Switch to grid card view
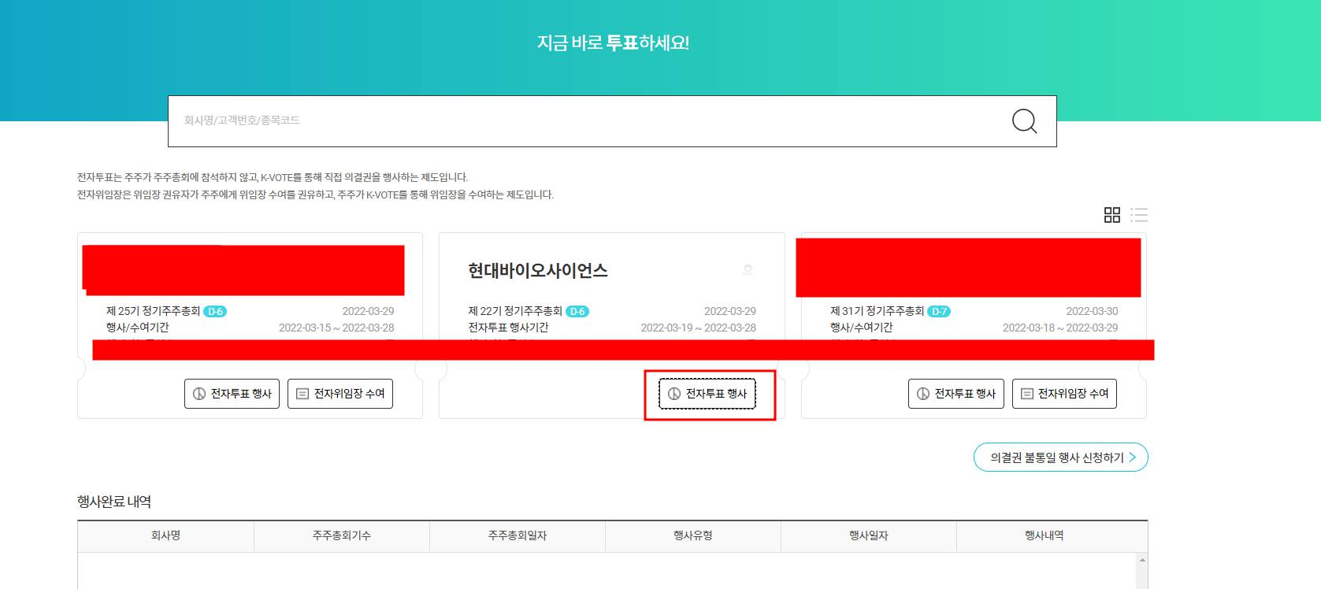Viewport: 1321px width, 589px height. pos(1112,215)
